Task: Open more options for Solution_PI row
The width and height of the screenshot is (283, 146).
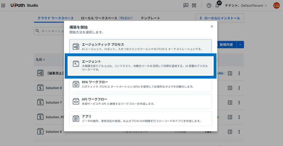Action: [239, 117]
